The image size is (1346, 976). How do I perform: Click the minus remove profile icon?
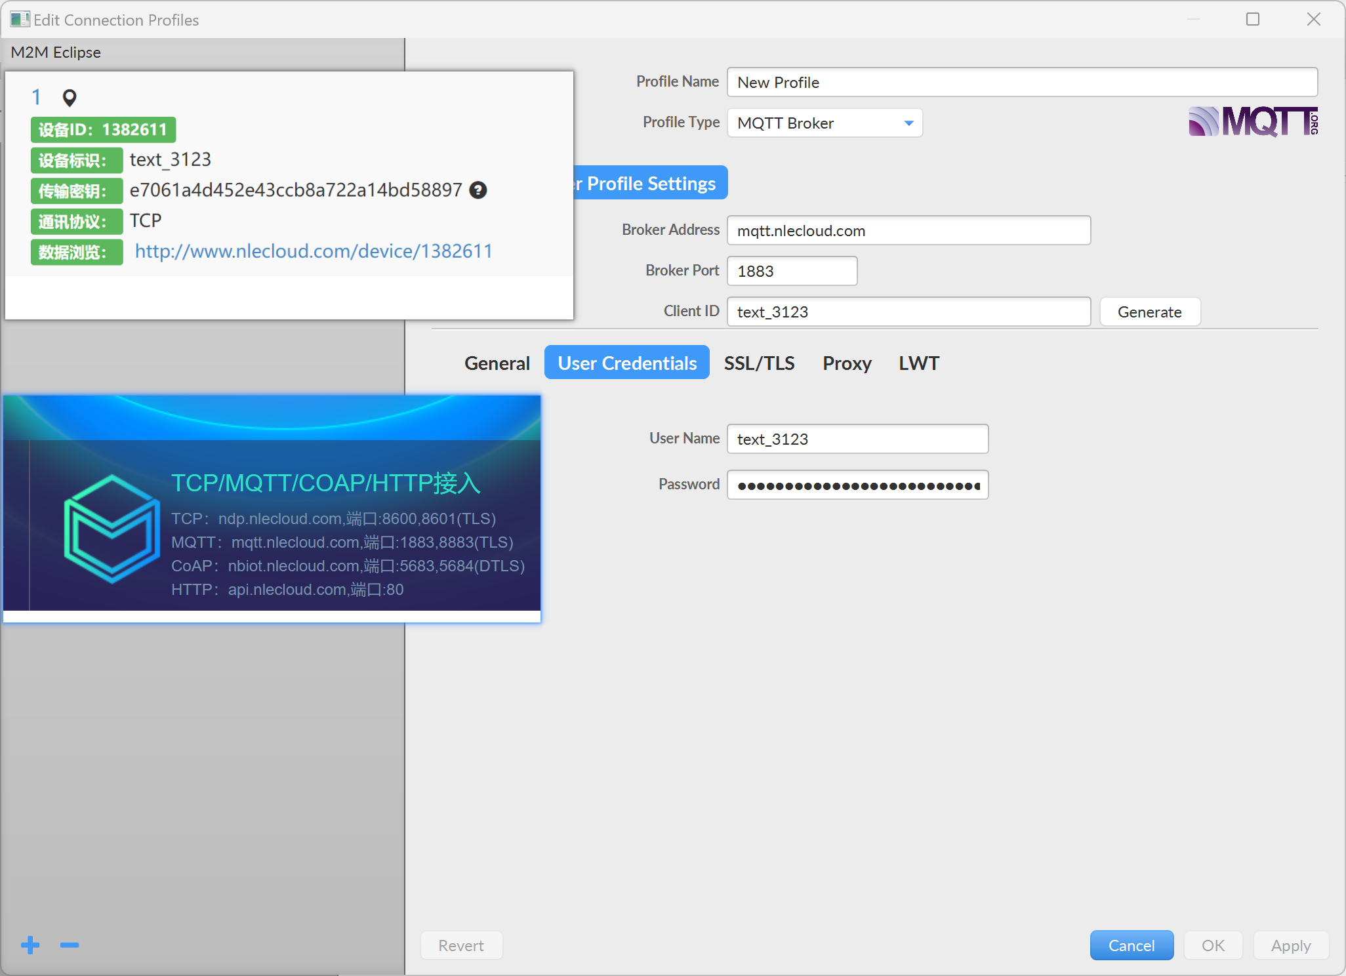pyautogui.click(x=70, y=945)
